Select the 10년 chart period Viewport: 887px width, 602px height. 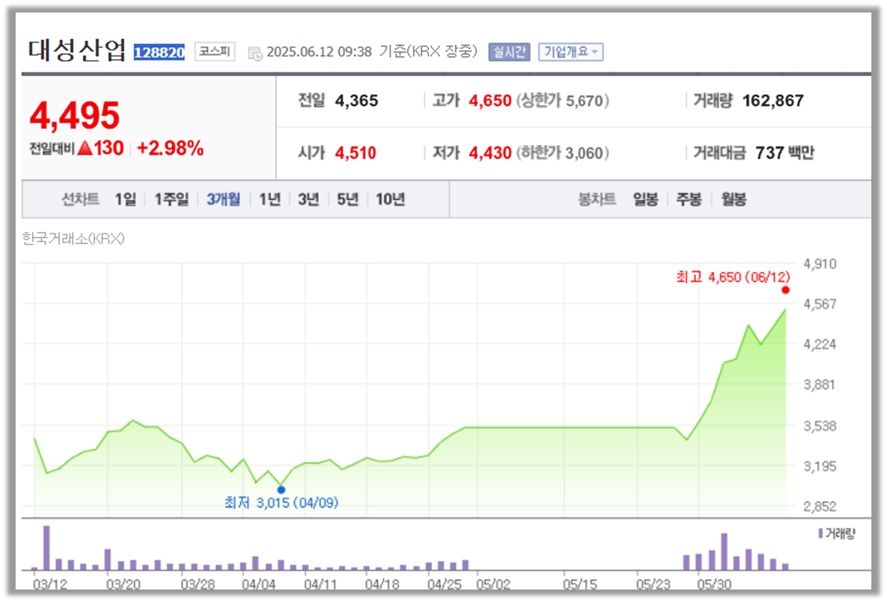[x=390, y=199]
